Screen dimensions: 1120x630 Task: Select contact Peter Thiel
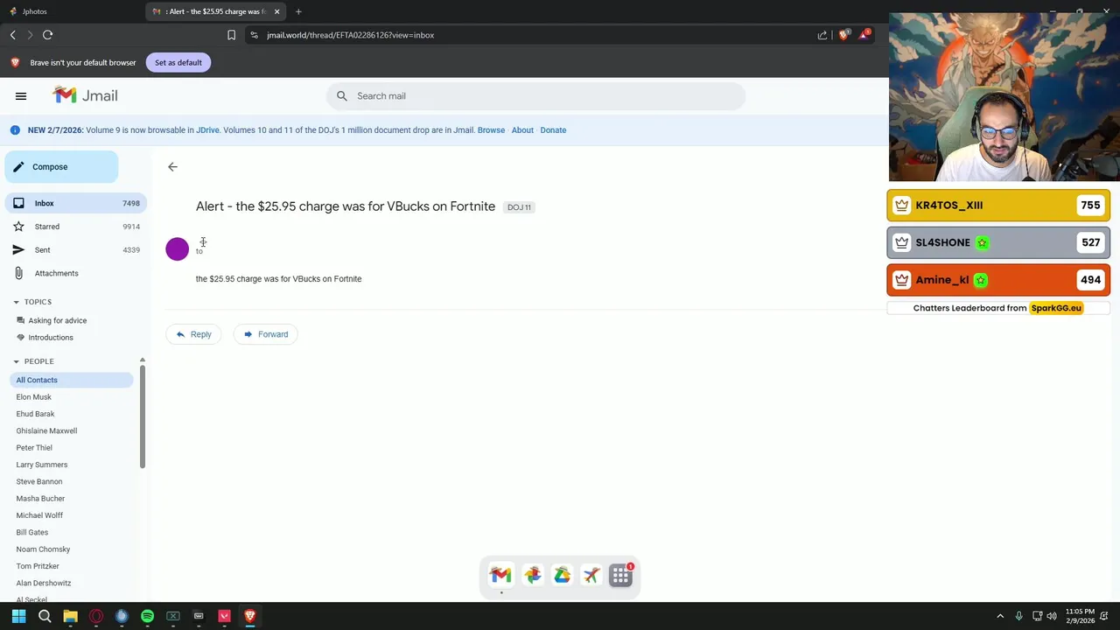coord(34,448)
